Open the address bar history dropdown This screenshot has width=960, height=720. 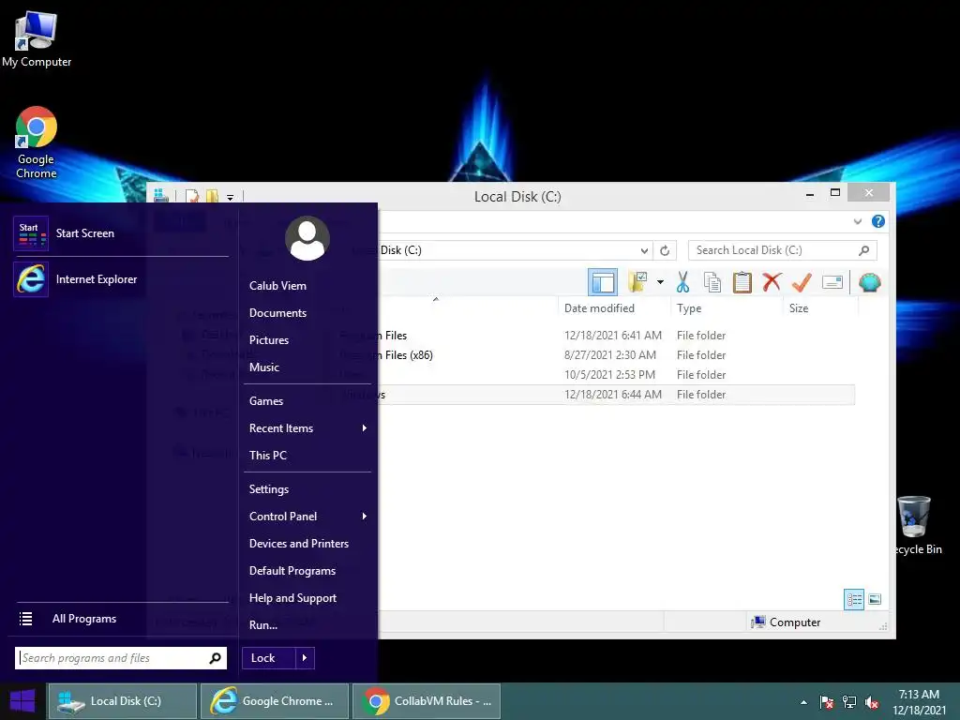(644, 250)
